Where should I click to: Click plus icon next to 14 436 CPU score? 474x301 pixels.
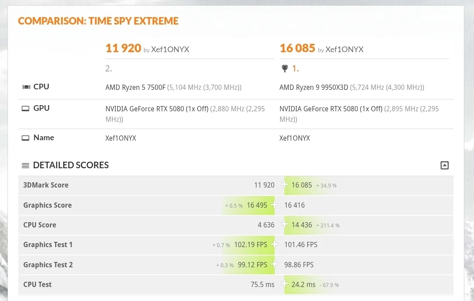[284, 224]
